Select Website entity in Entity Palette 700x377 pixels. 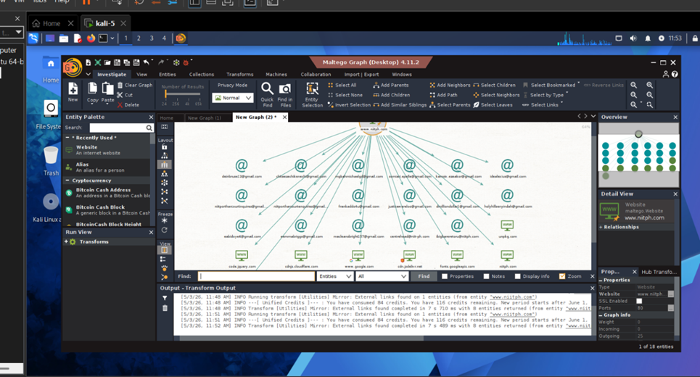tap(107, 150)
